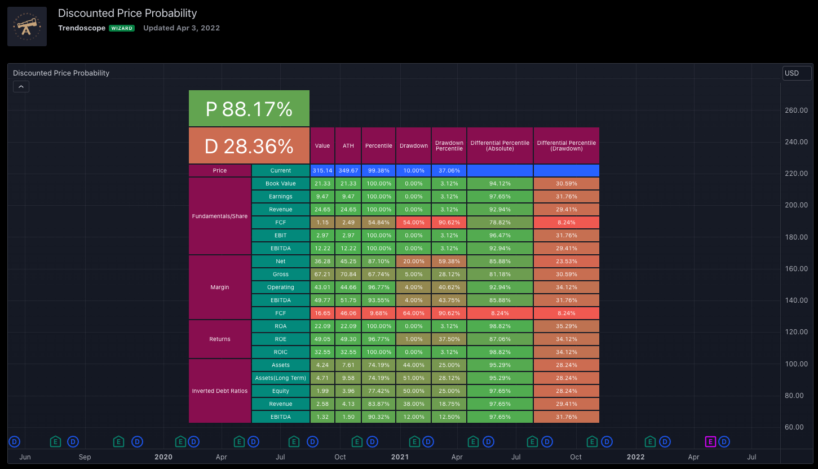Click the Inverted Debt Ratios group cell

[220, 391]
